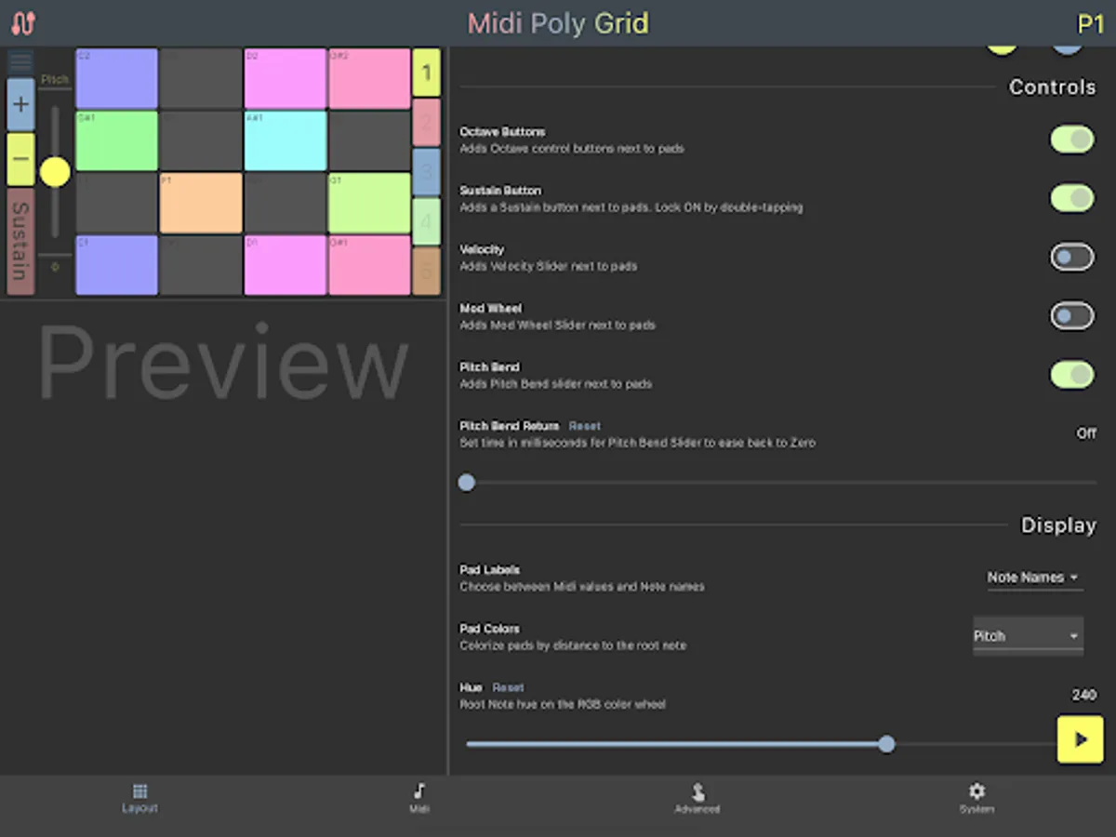
Task: Click the Midi Poly Grid title
Action: tap(558, 23)
